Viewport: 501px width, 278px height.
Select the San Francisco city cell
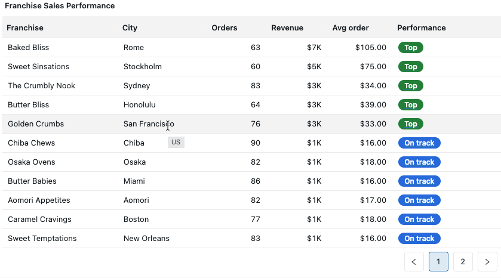click(148, 124)
